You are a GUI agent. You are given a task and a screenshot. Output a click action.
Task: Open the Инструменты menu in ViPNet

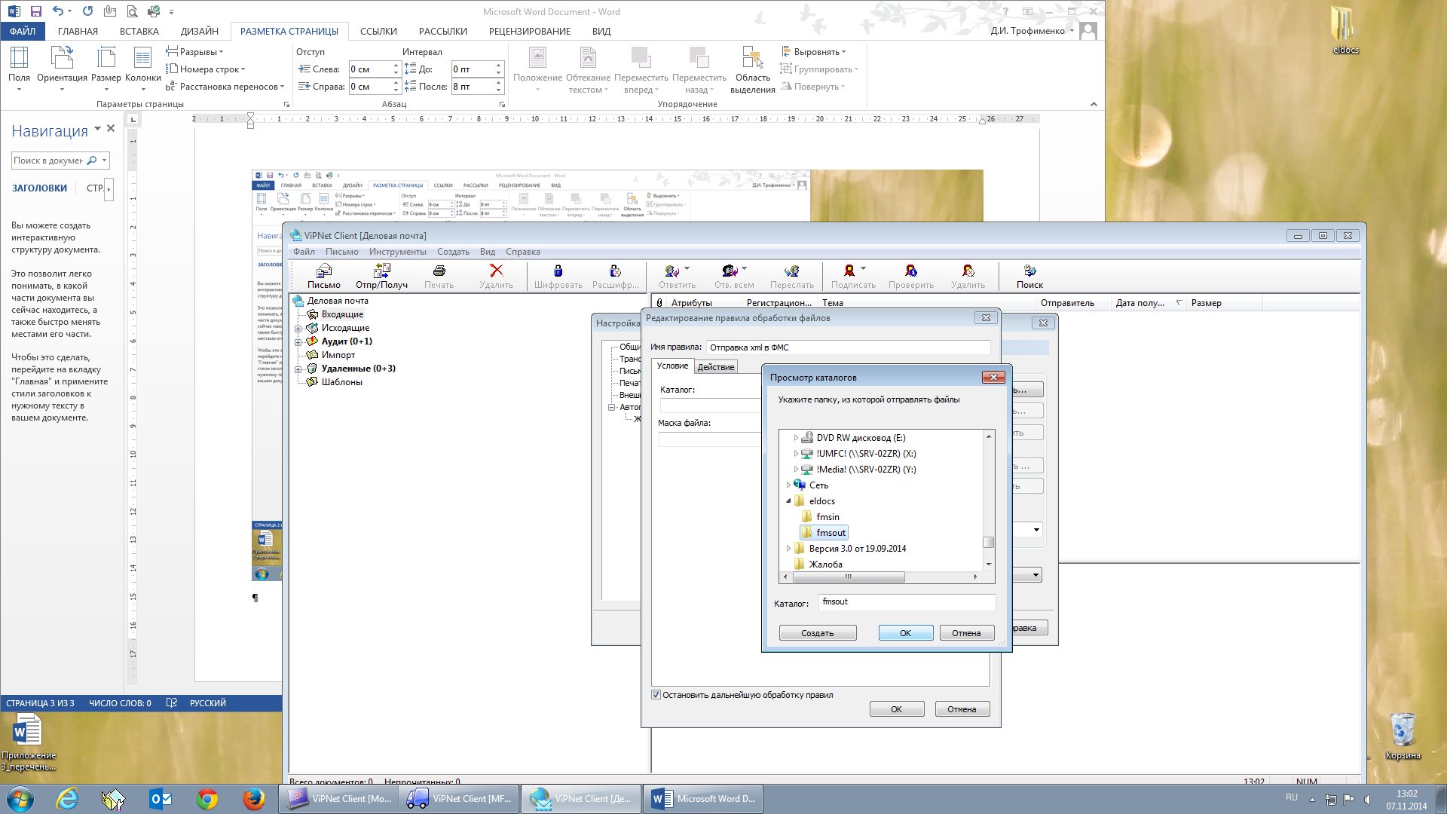point(397,252)
